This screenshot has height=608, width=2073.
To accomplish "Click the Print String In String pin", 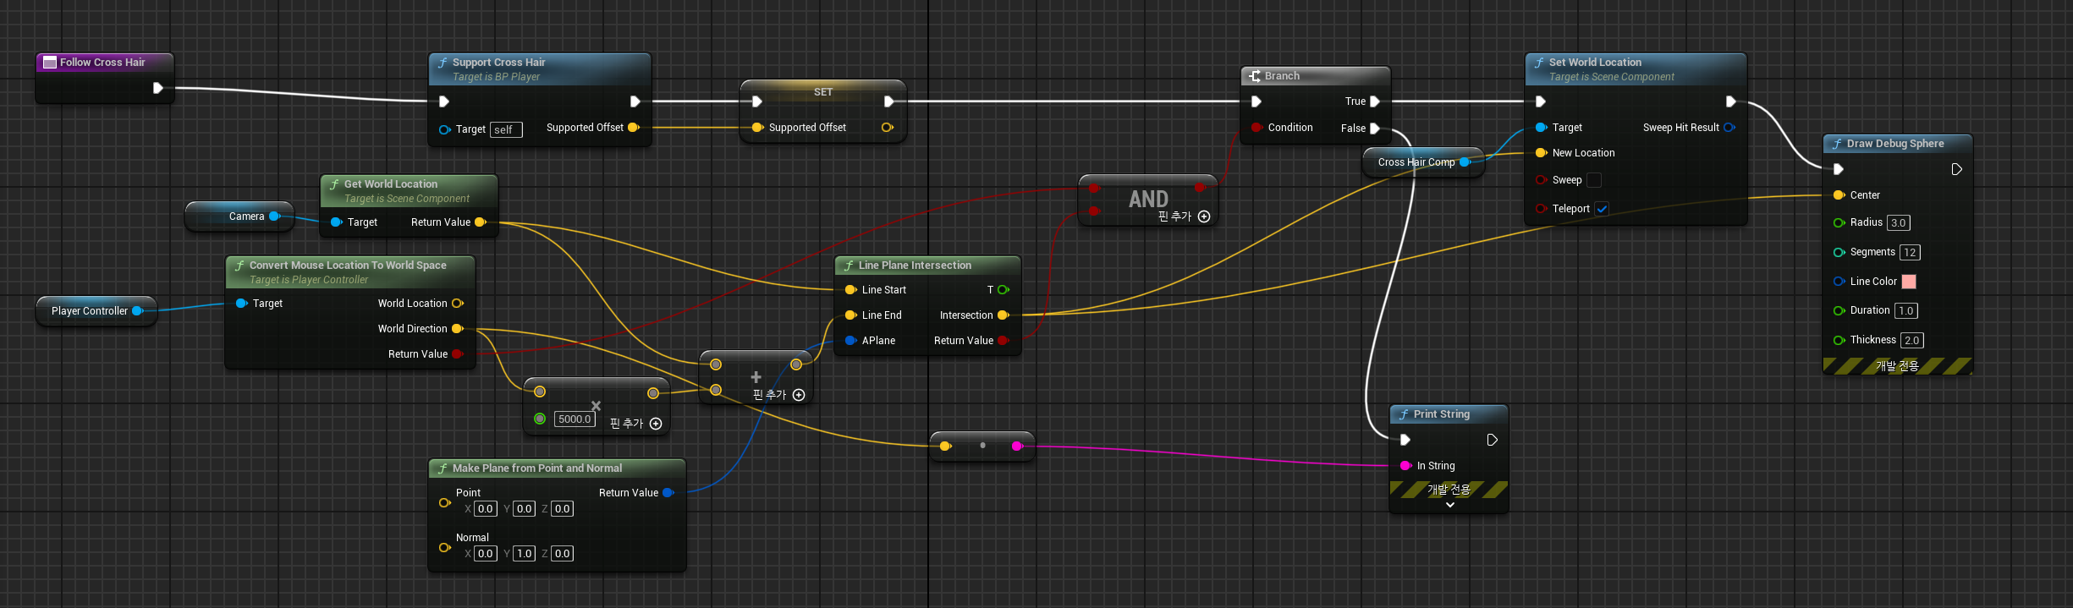I will (1405, 466).
